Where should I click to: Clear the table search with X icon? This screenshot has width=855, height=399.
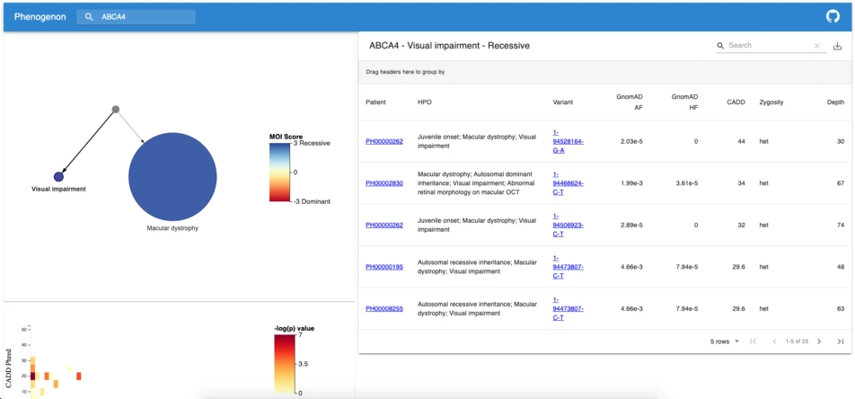point(816,46)
